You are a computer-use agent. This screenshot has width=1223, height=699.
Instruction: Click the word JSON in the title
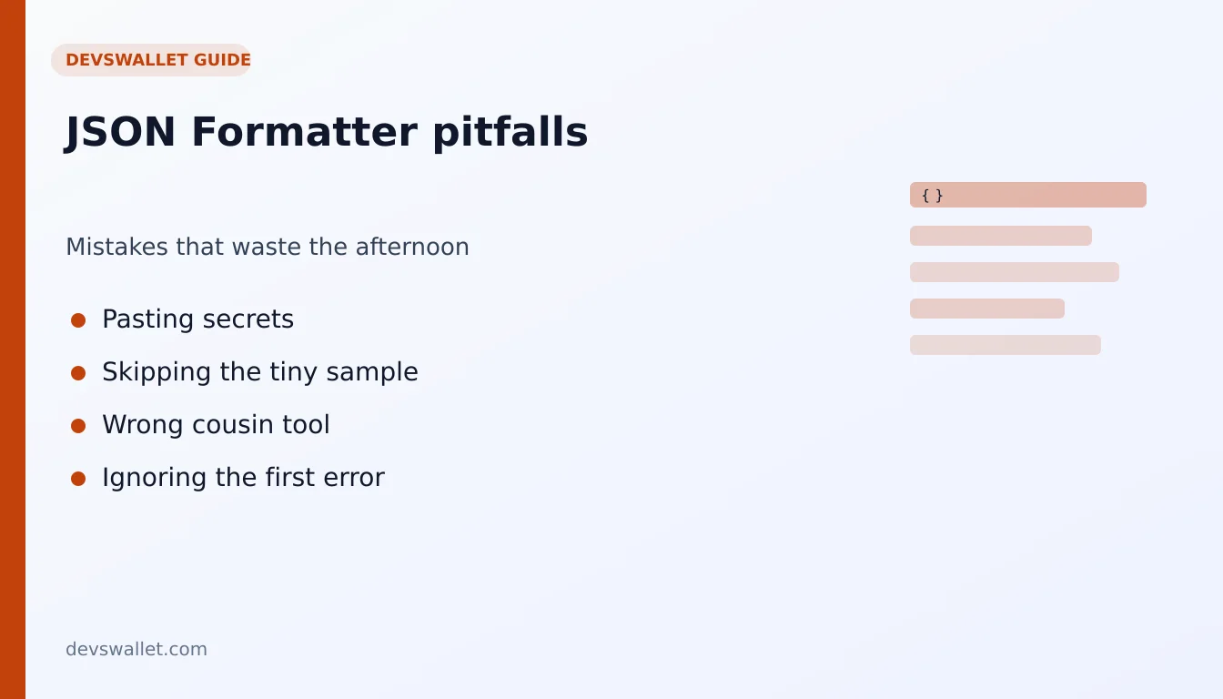[120, 132]
